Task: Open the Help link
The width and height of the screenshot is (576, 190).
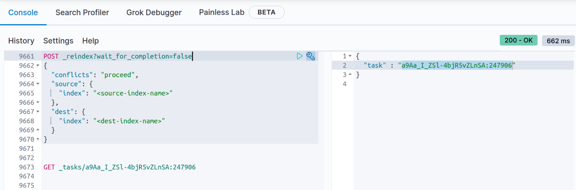Action: coord(90,41)
